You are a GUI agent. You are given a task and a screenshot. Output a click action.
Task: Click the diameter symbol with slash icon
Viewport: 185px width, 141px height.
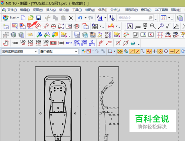pos(118,43)
